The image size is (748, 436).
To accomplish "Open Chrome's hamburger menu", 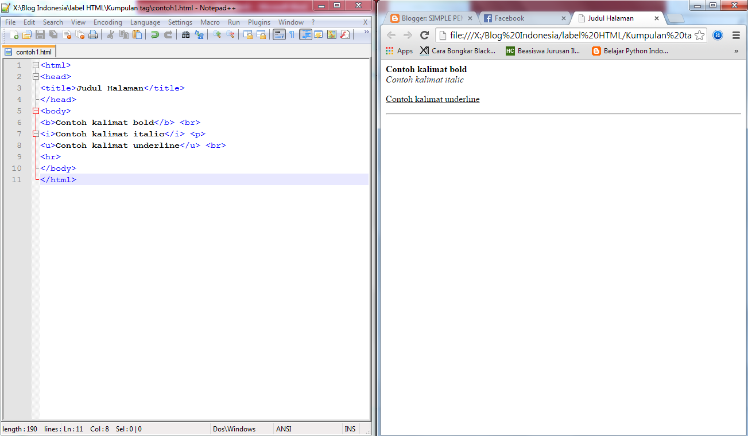I will coord(737,36).
